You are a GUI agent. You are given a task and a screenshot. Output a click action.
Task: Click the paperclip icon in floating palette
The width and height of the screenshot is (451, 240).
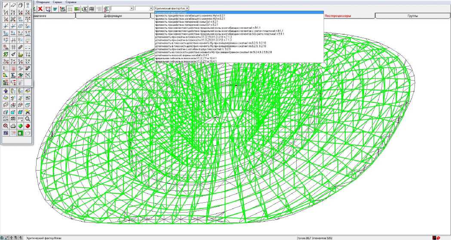(20, 47)
